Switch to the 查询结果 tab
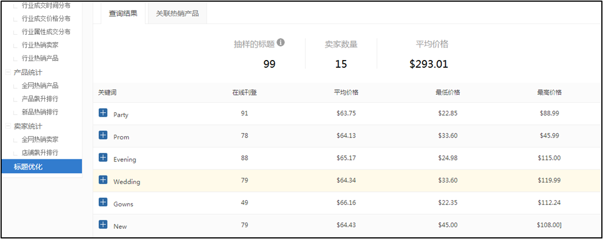The width and height of the screenshot is (603, 239). tap(123, 13)
